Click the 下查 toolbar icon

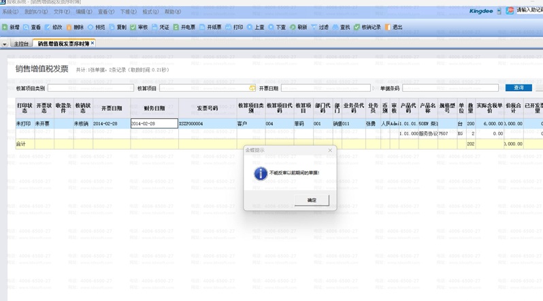coord(271,27)
